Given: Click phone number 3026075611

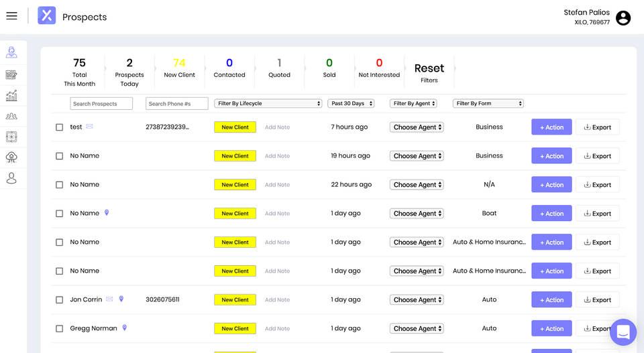Looking at the screenshot, I should point(162,299).
